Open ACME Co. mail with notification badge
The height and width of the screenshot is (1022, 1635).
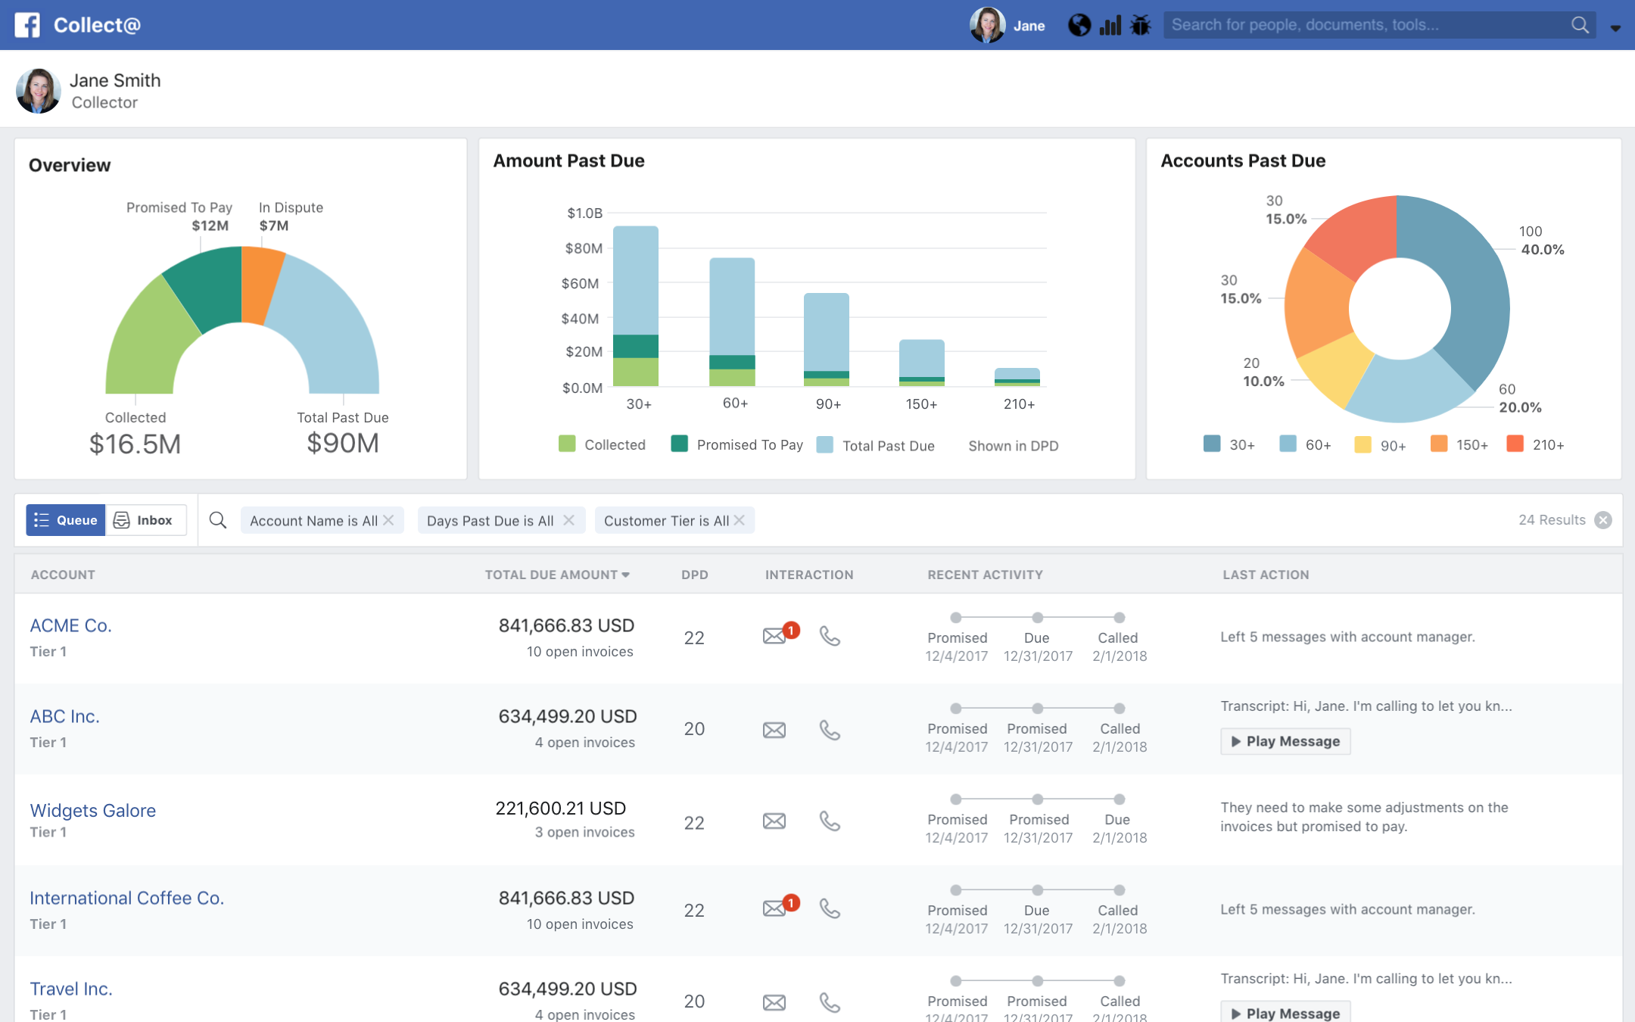coord(775,636)
